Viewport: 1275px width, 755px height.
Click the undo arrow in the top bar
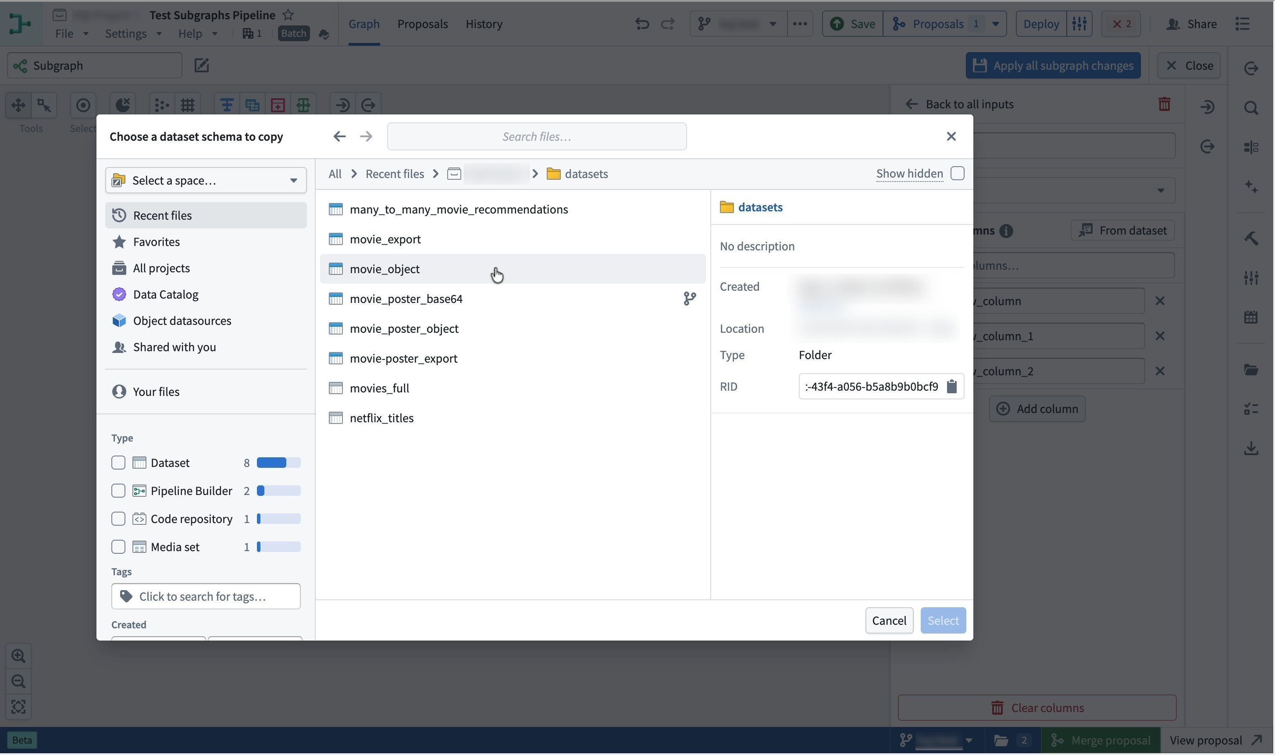642,24
